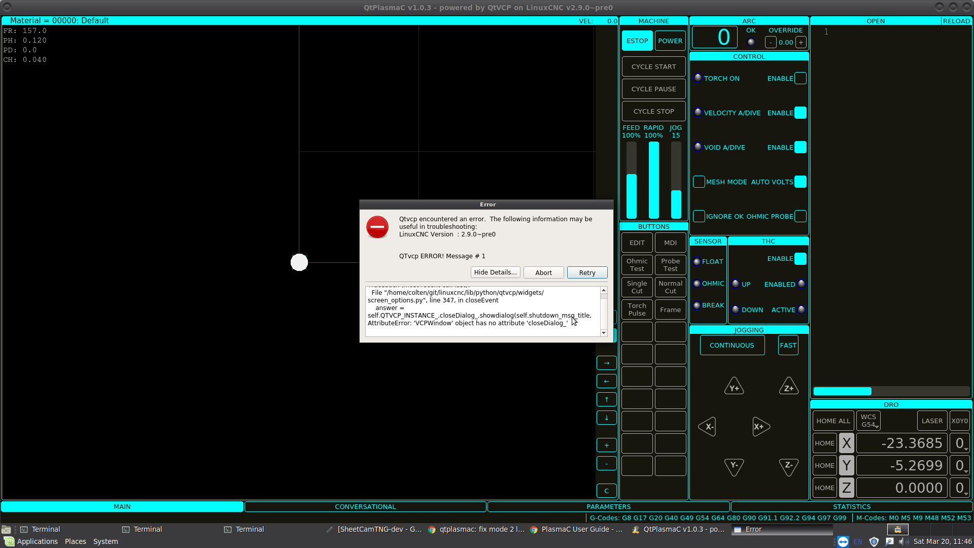The height and width of the screenshot is (548, 974).
Task: Jog Y+ with the triangle arrow
Action: click(734, 387)
